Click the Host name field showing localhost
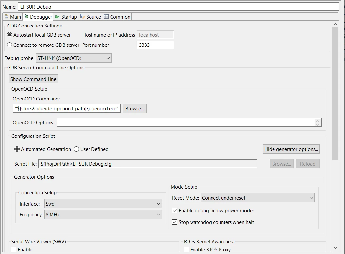The width and height of the screenshot is (345, 254). (155, 35)
